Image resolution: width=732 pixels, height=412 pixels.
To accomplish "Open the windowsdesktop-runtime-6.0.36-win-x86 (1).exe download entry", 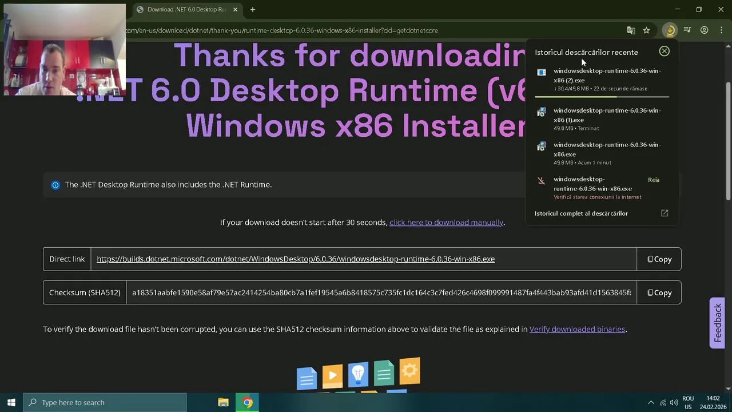I will (602, 119).
